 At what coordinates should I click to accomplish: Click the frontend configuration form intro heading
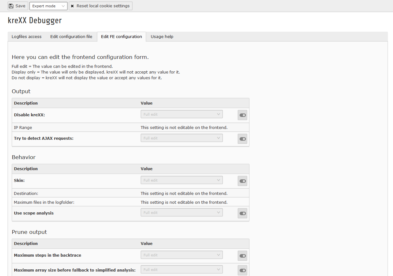[80, 57]
